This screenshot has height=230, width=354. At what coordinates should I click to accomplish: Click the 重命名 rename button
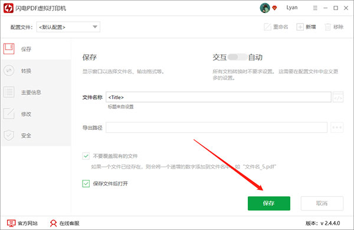(276, 27)
